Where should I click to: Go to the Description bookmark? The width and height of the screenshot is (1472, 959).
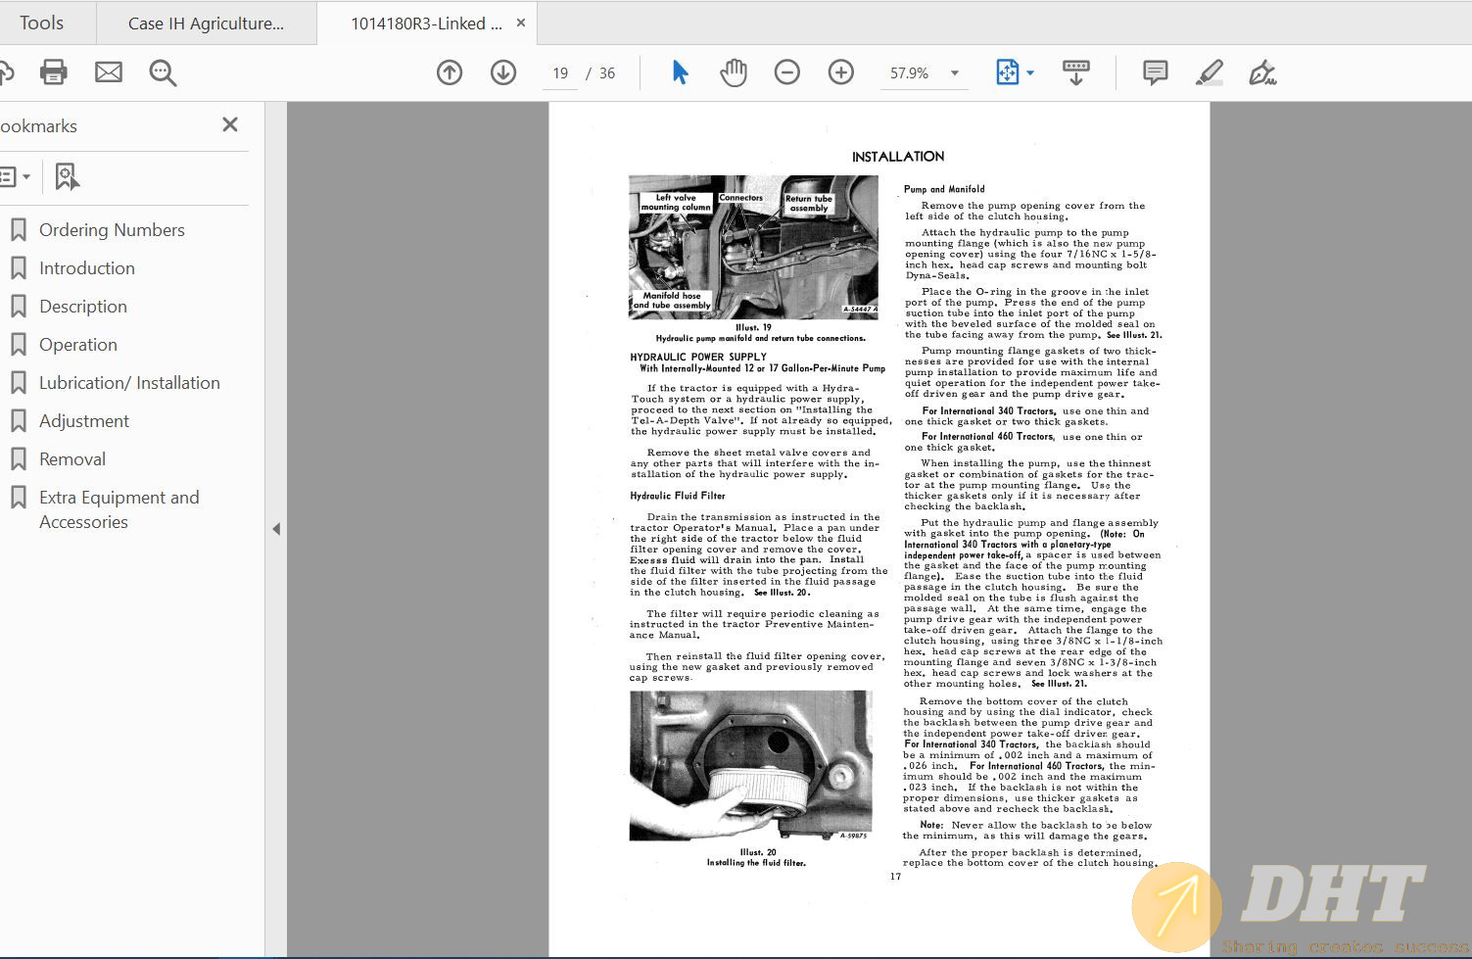(x=83, y=307)
